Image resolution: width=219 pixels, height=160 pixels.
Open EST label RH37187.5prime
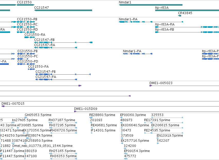pos(62,120)
